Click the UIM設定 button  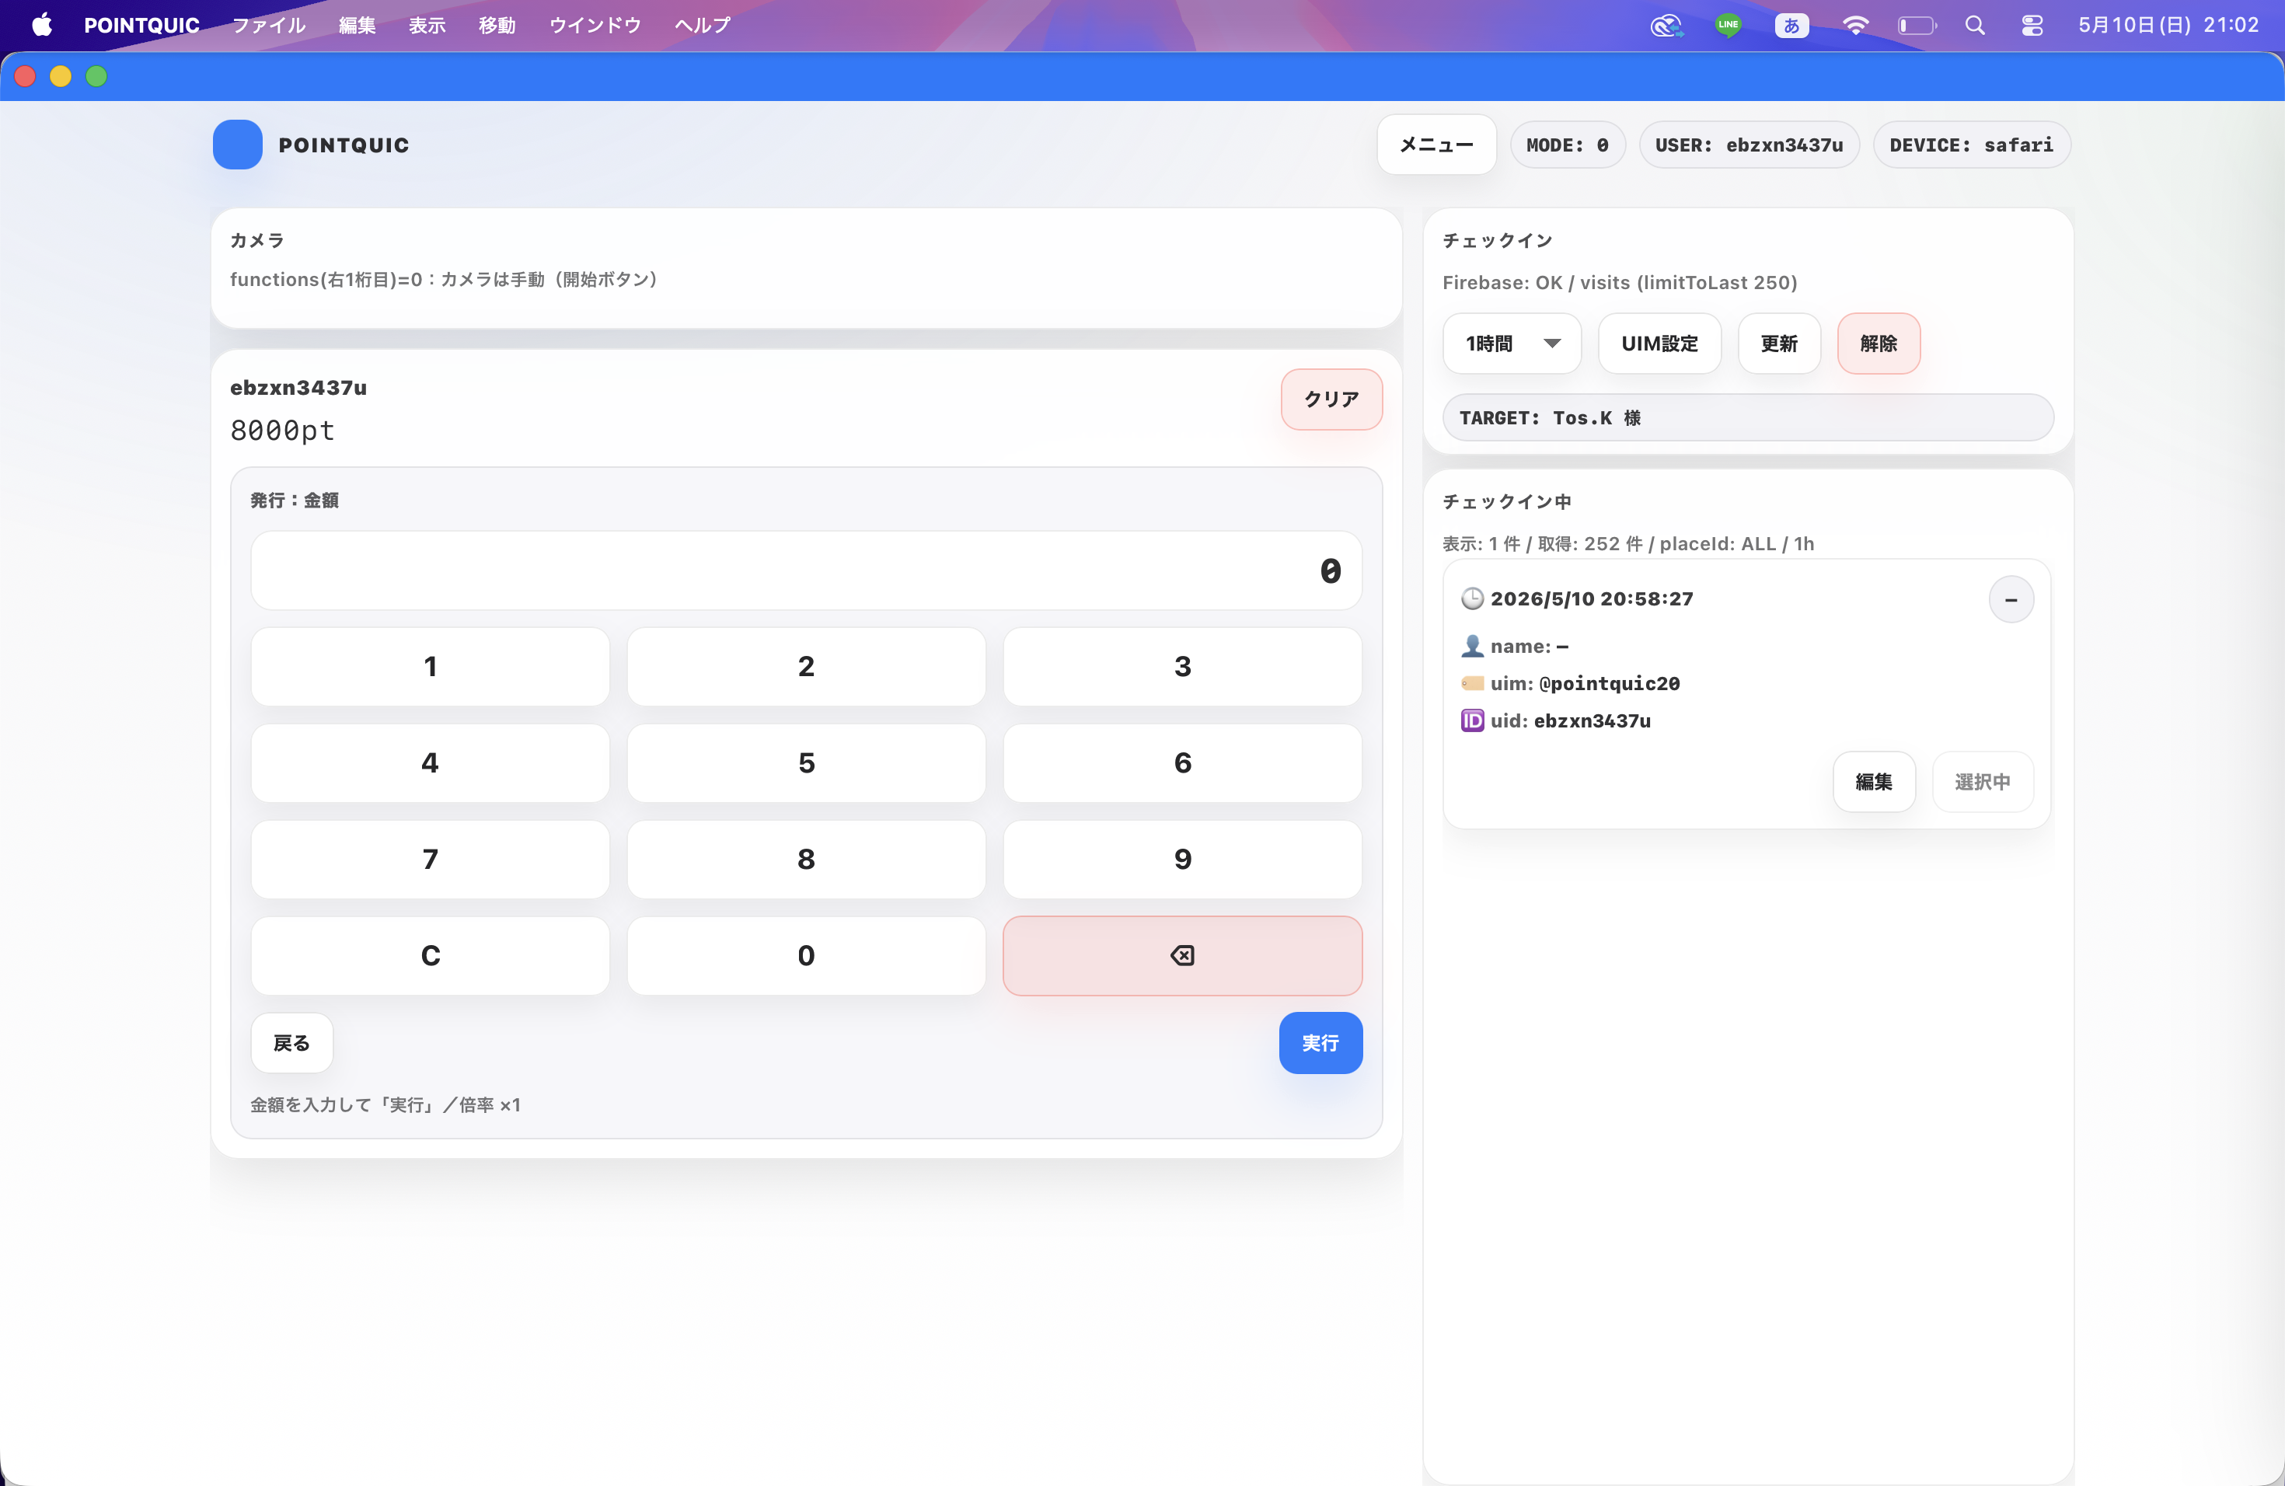pos(1659,344)
